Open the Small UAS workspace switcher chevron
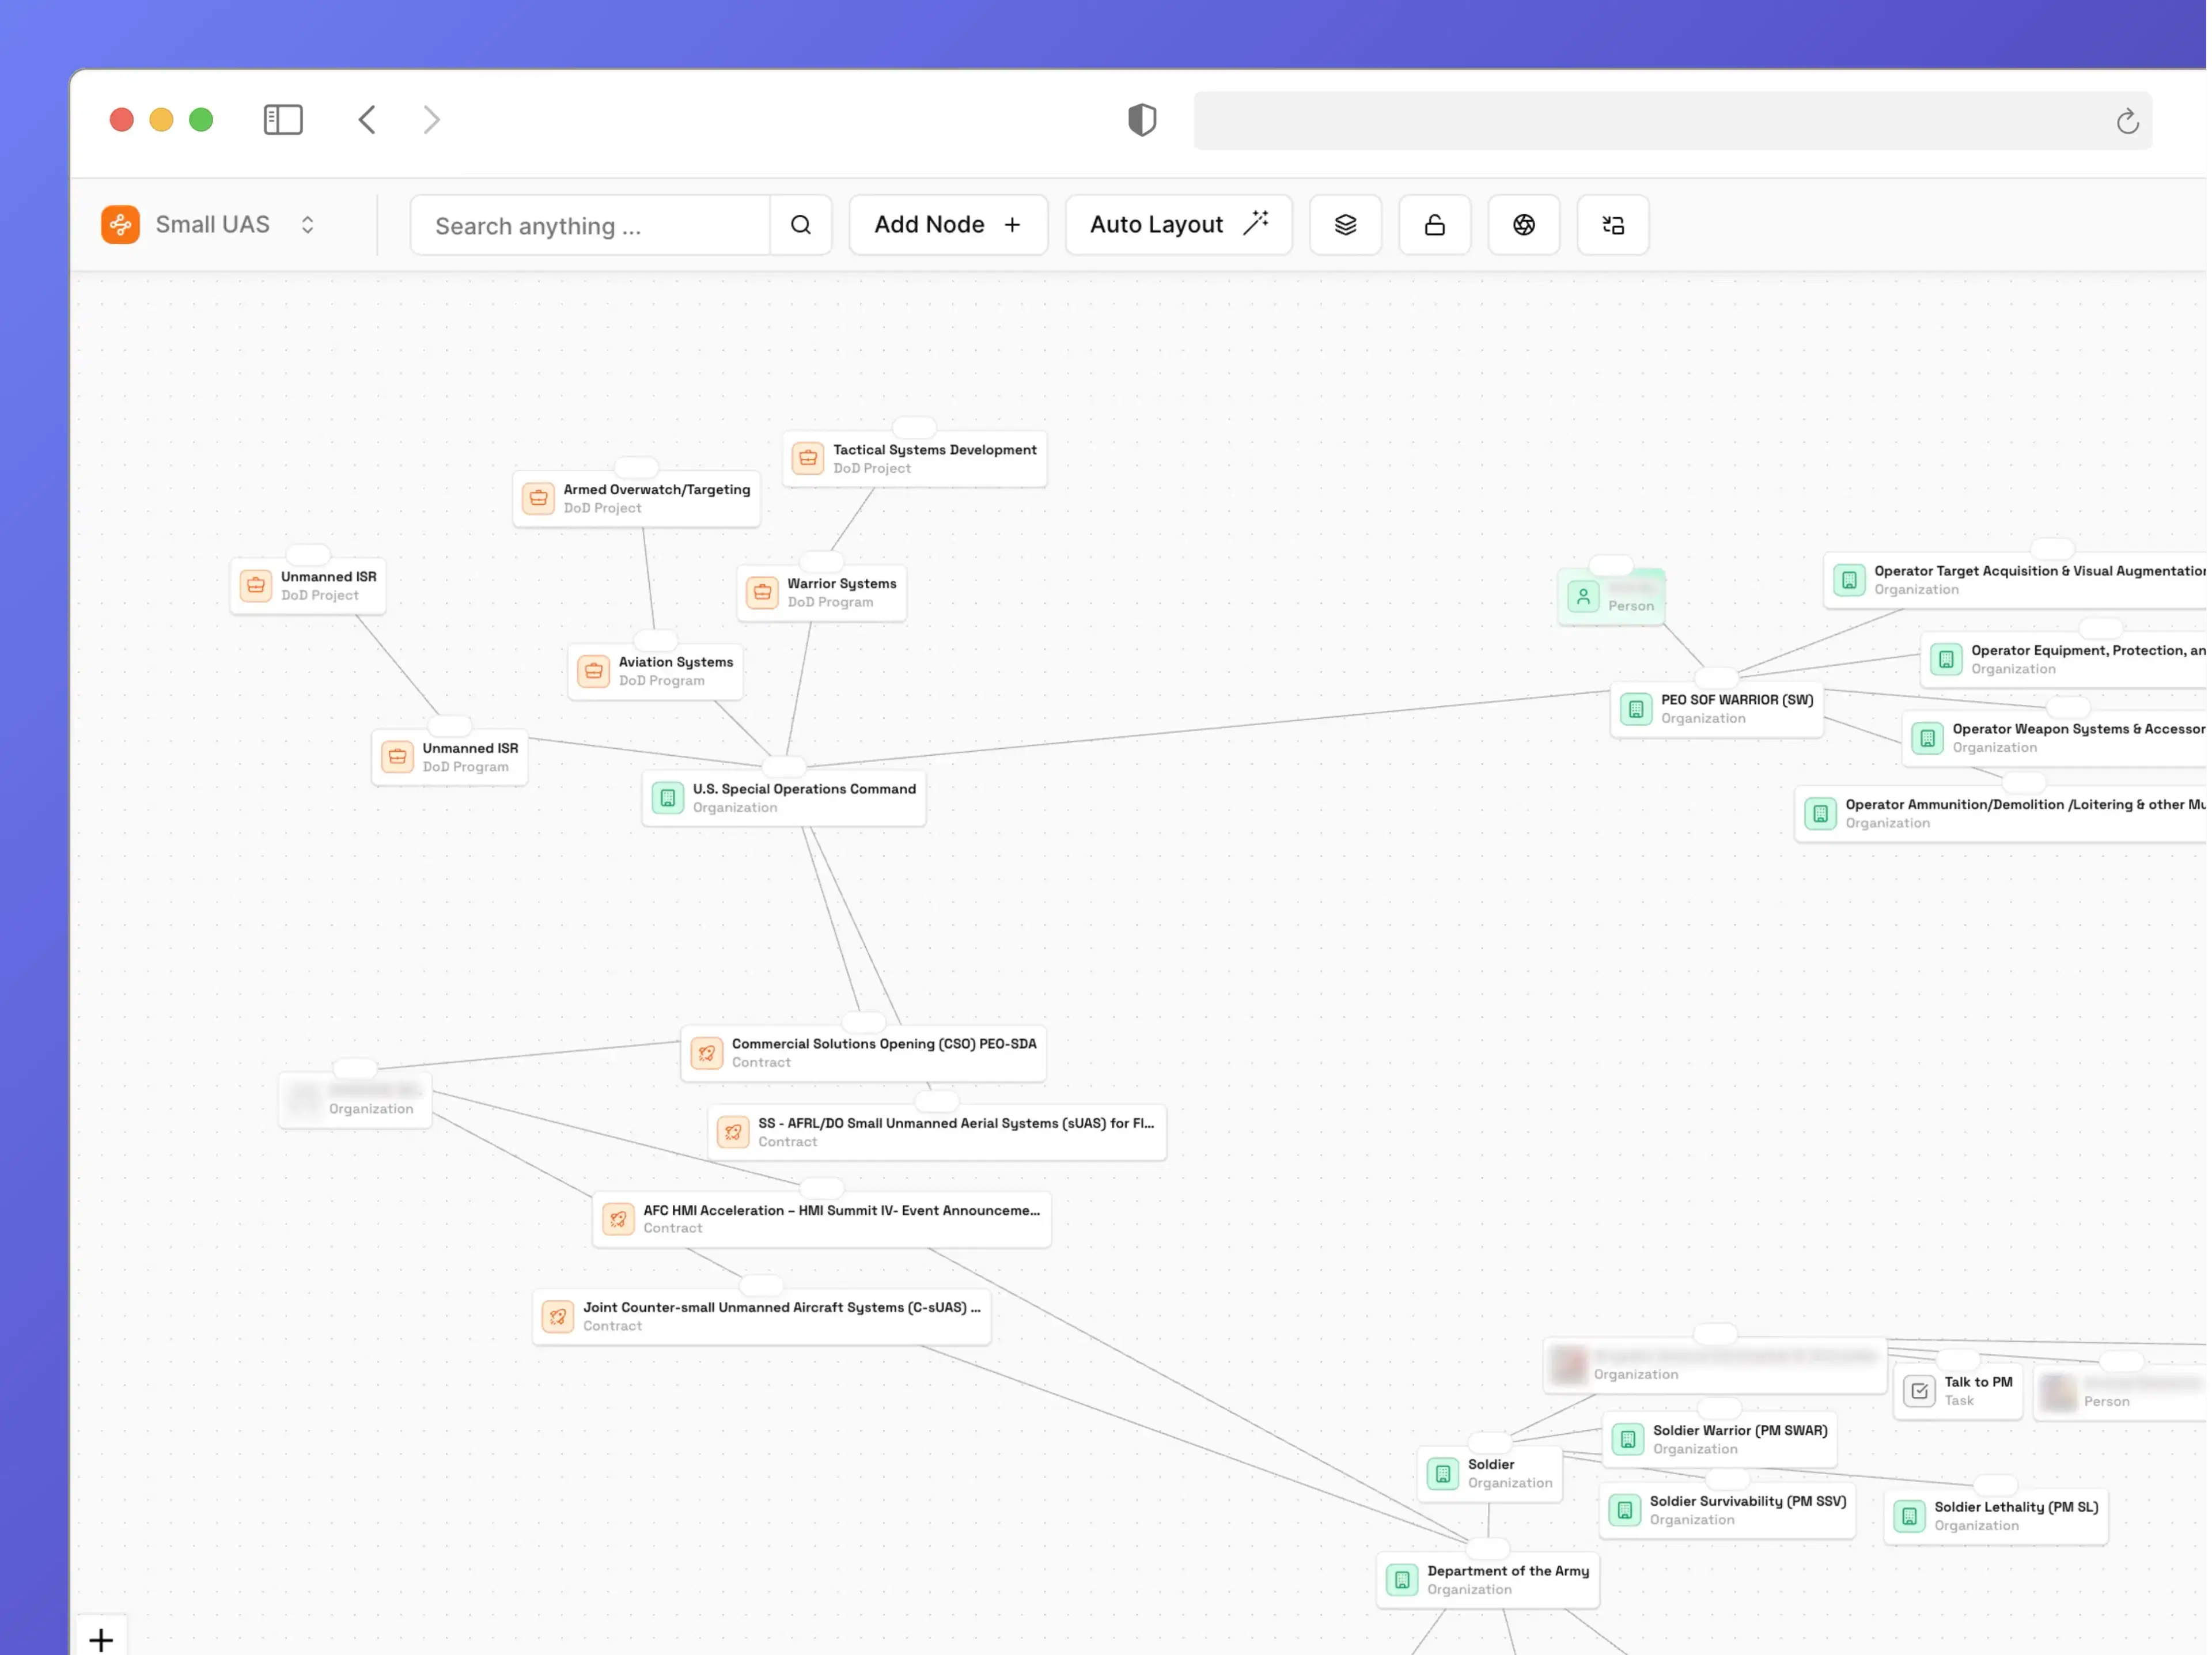This screenshot has width=2212, height=1655. 308,224
